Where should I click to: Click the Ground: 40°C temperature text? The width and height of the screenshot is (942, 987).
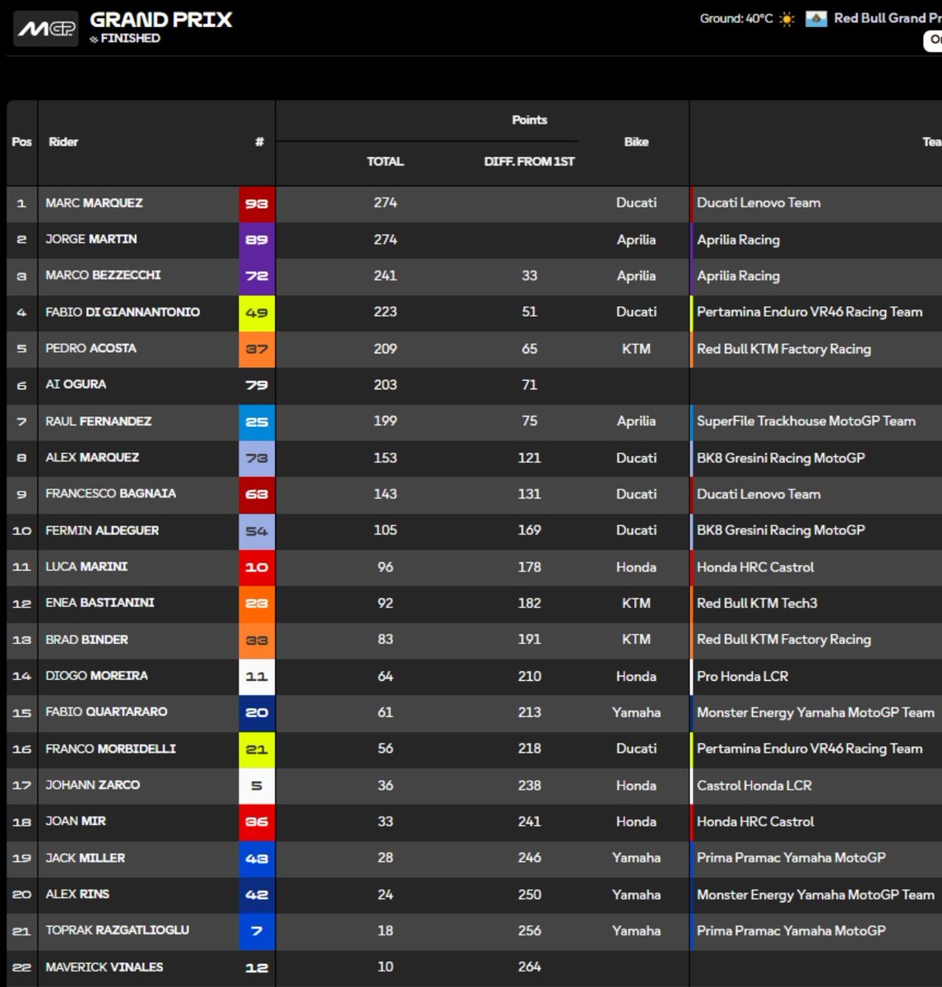pyautogui.click(x=736, y=18)
